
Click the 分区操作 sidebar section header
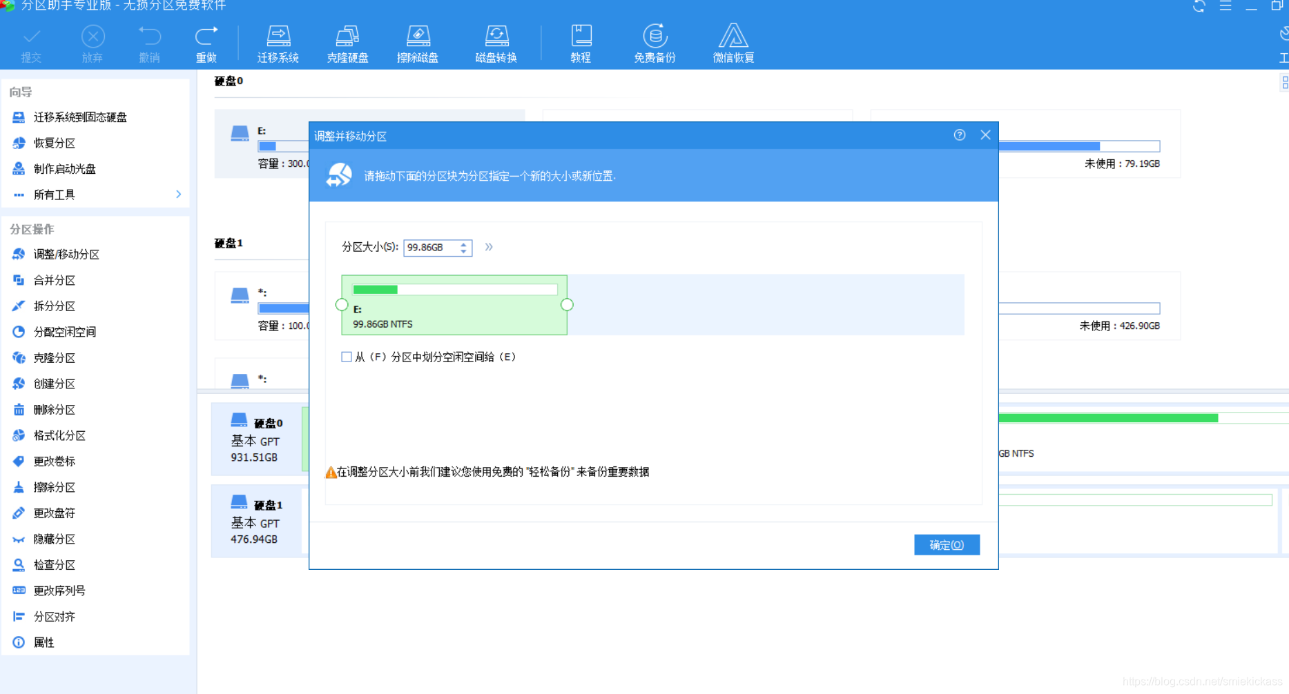pos(32,229)
